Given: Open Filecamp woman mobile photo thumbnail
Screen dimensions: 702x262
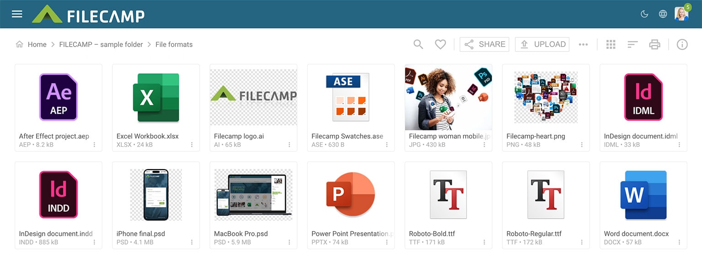Looking at the screenshot, I should coord(448,97).
